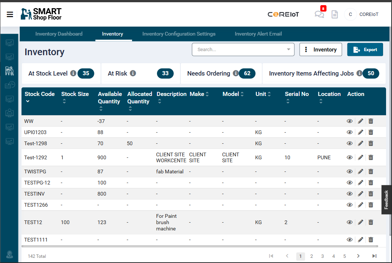
Task: Open Inventory Configuration Settings tab
Action: click(x=179, y=34)
